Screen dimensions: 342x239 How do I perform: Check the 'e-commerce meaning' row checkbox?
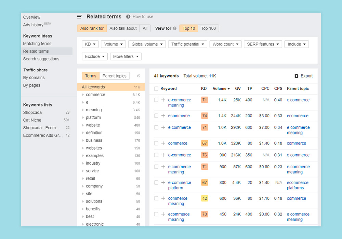coord(156,100)
